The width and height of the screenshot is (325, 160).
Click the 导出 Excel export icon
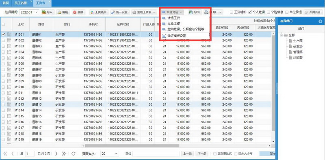click(191, 12)
